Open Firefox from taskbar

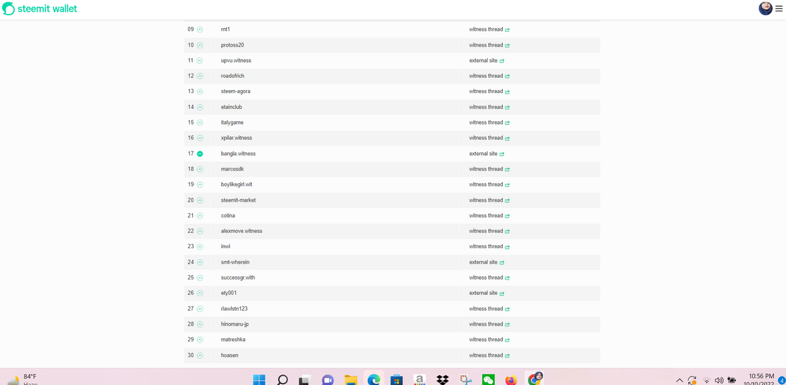pos(511,379)
